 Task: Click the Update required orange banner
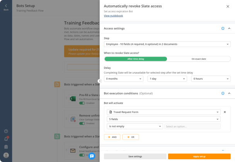[82, 51]
